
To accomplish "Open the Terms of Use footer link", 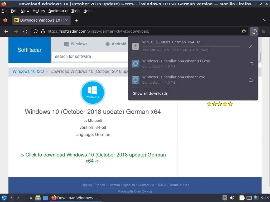I will click(x=179, y=185).
